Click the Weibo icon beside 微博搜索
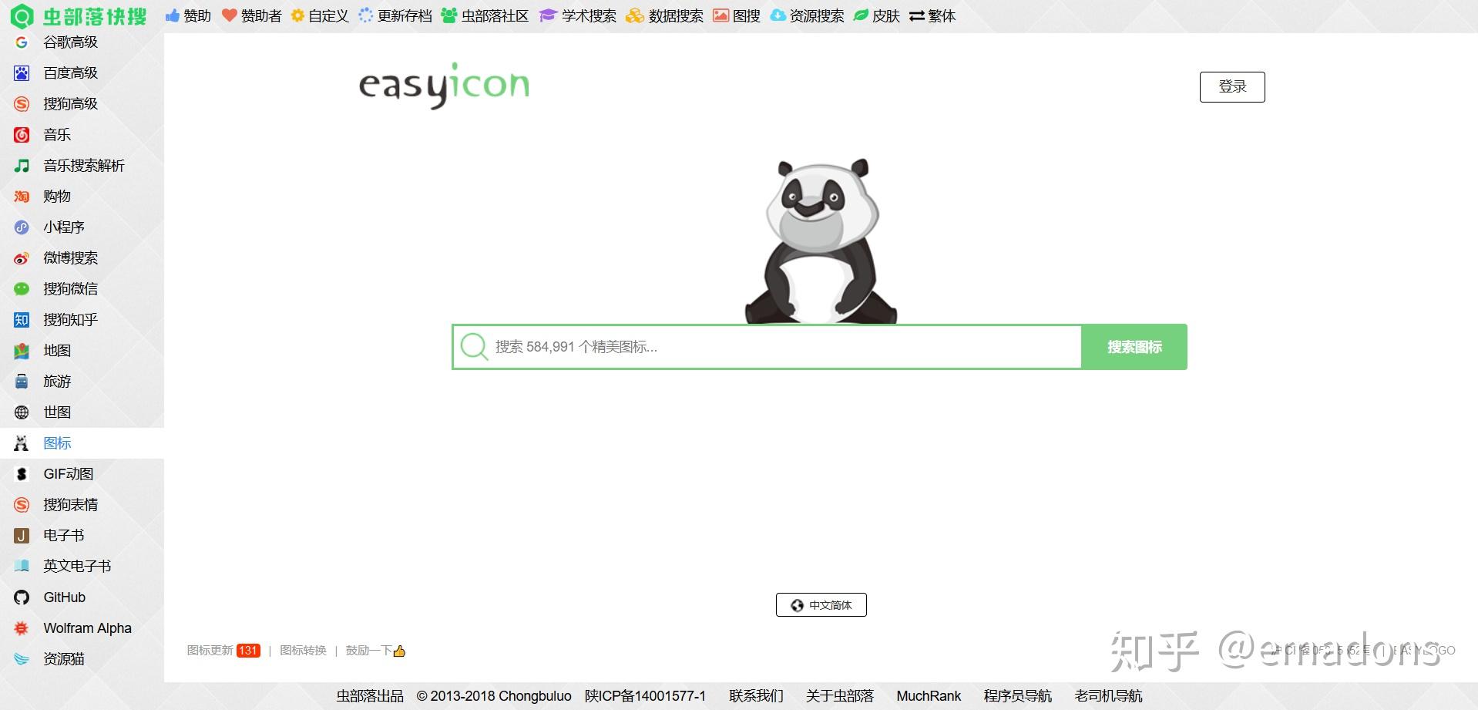1478x710 pixels. (22, 258)
